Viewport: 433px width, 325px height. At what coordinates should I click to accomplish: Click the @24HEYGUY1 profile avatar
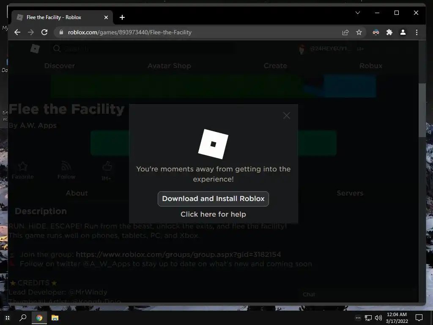(x=302, y=49)
